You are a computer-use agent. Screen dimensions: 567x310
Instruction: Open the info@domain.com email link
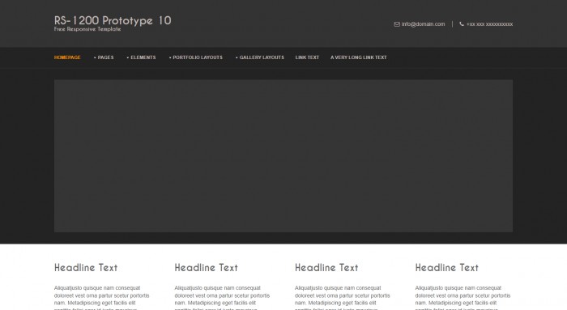tap(423, 24)
